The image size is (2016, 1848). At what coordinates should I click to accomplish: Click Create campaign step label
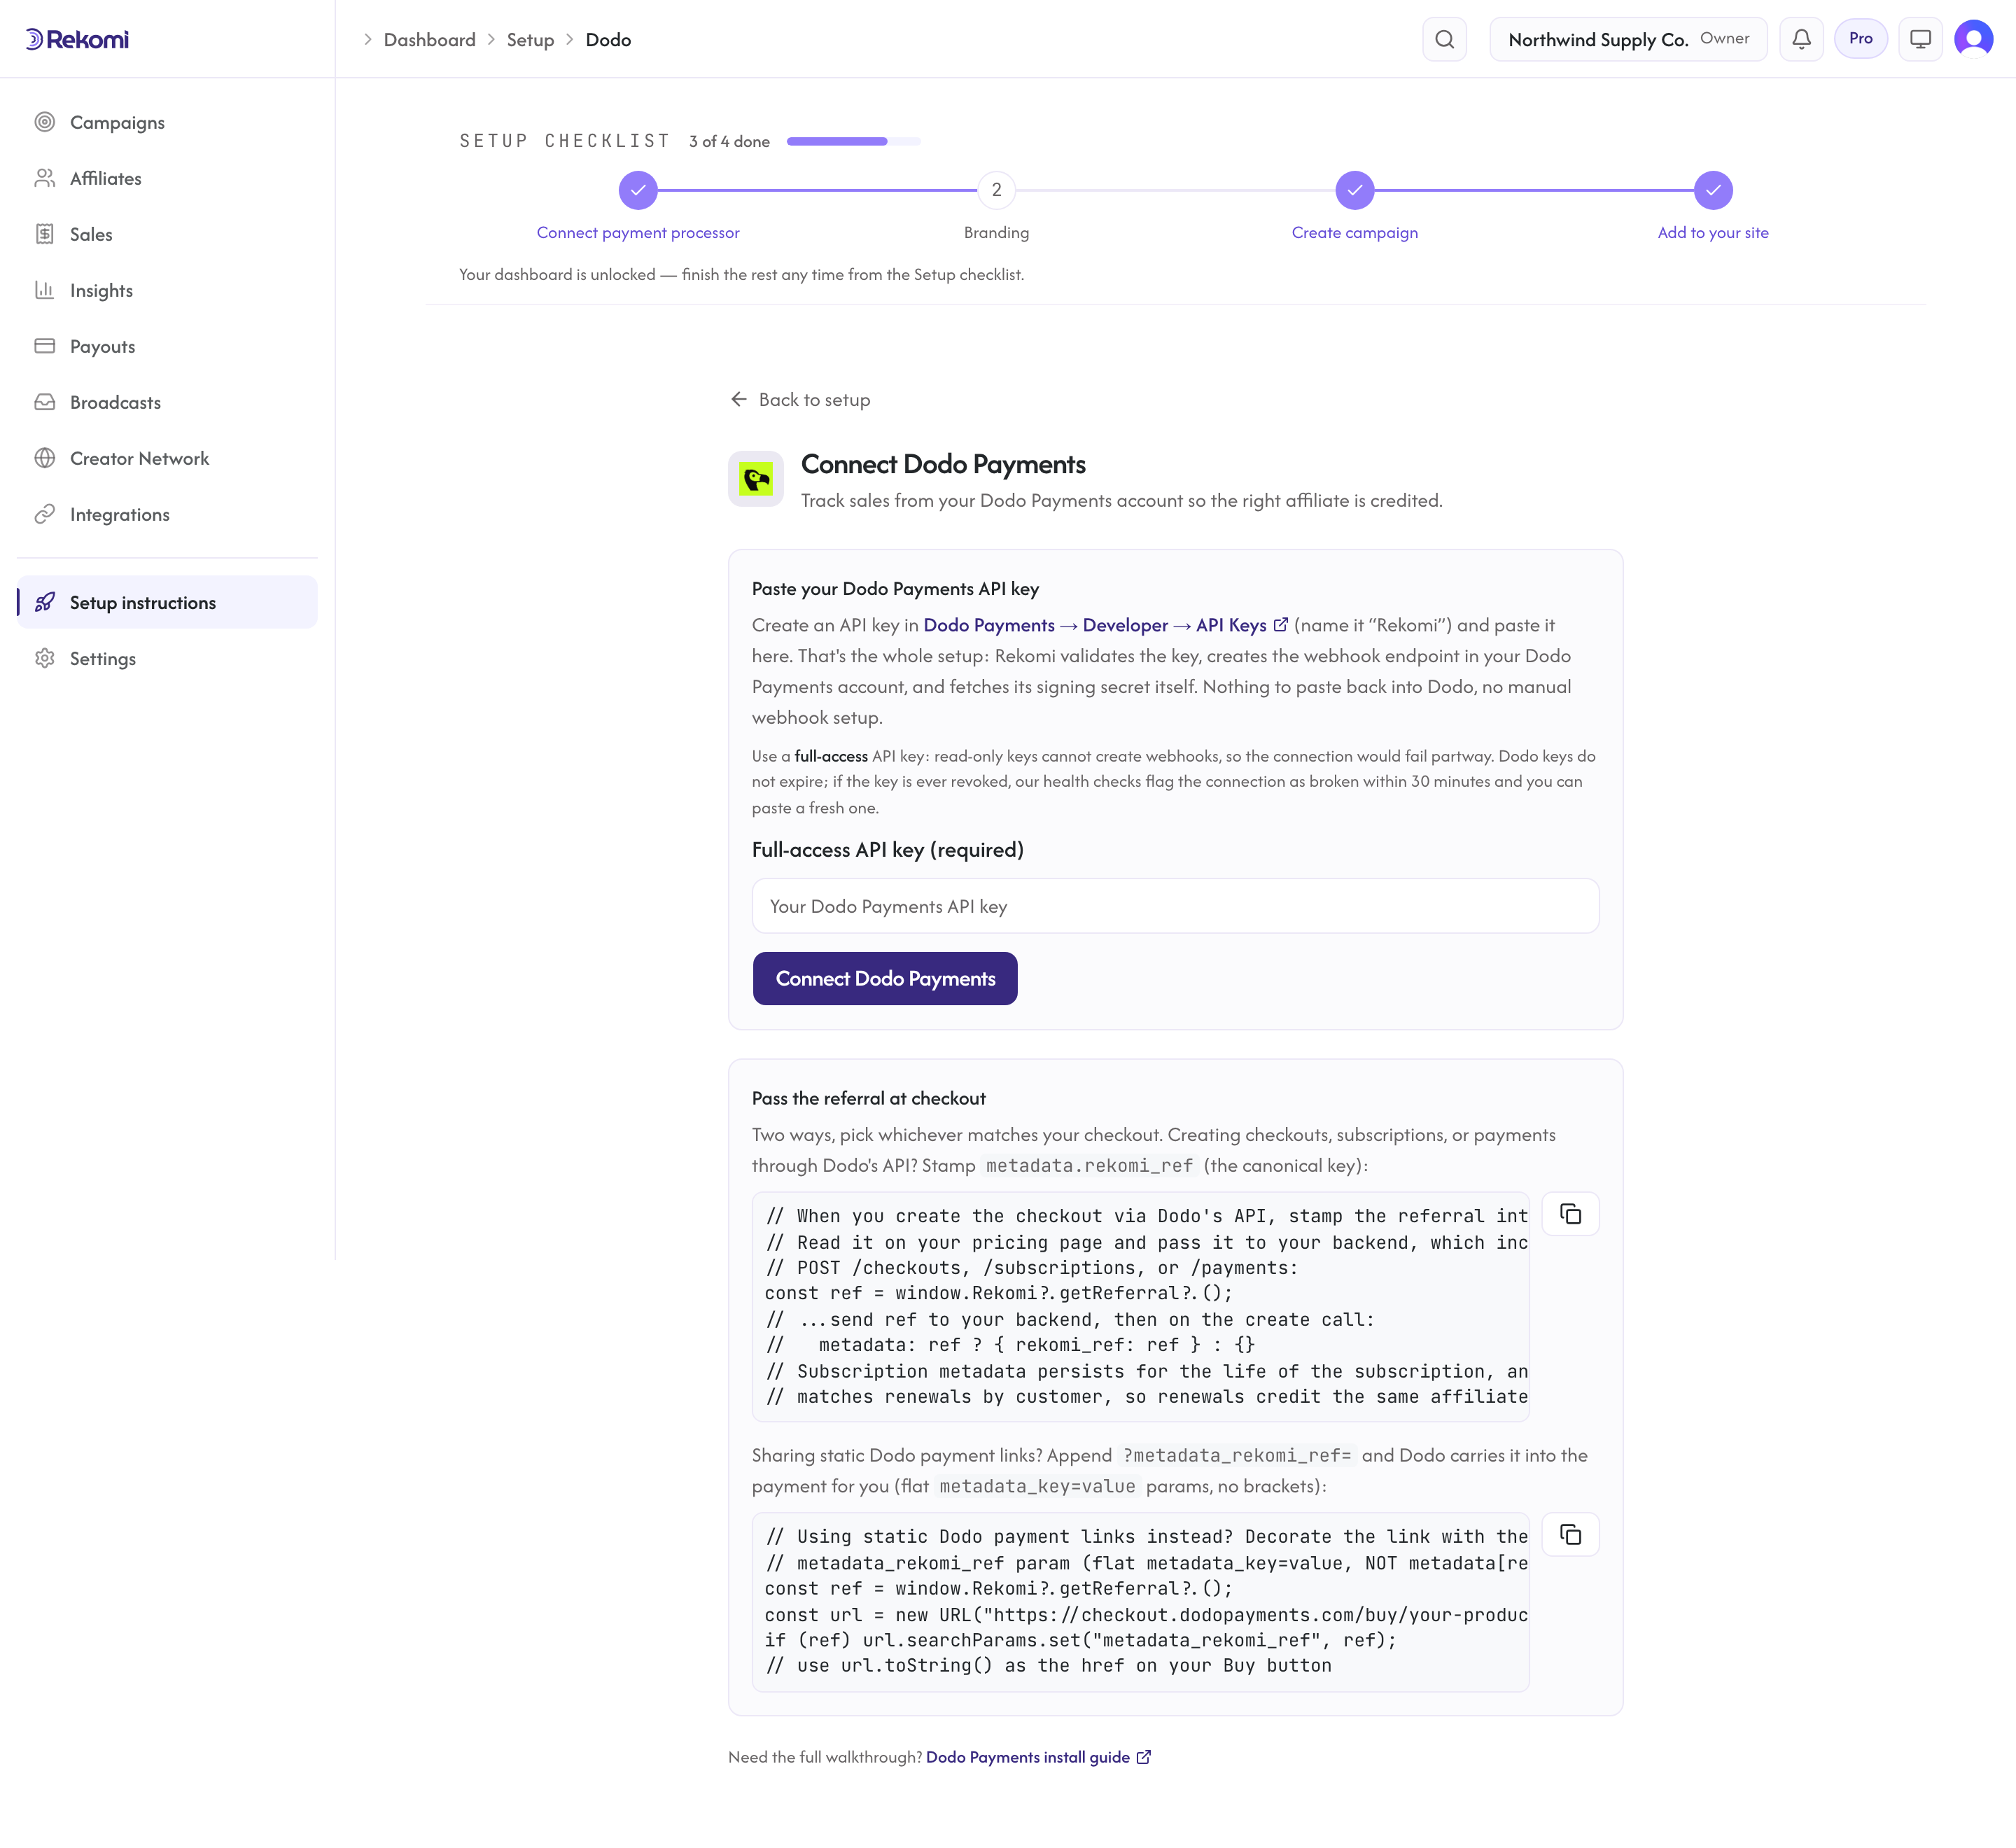pos(1354,232)
